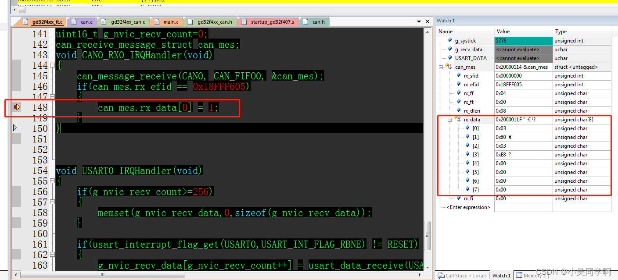Click the file icon on the startup_gd32f407.s tab
The width and height of the screenshot is (618, 280).
click(244, 22)
